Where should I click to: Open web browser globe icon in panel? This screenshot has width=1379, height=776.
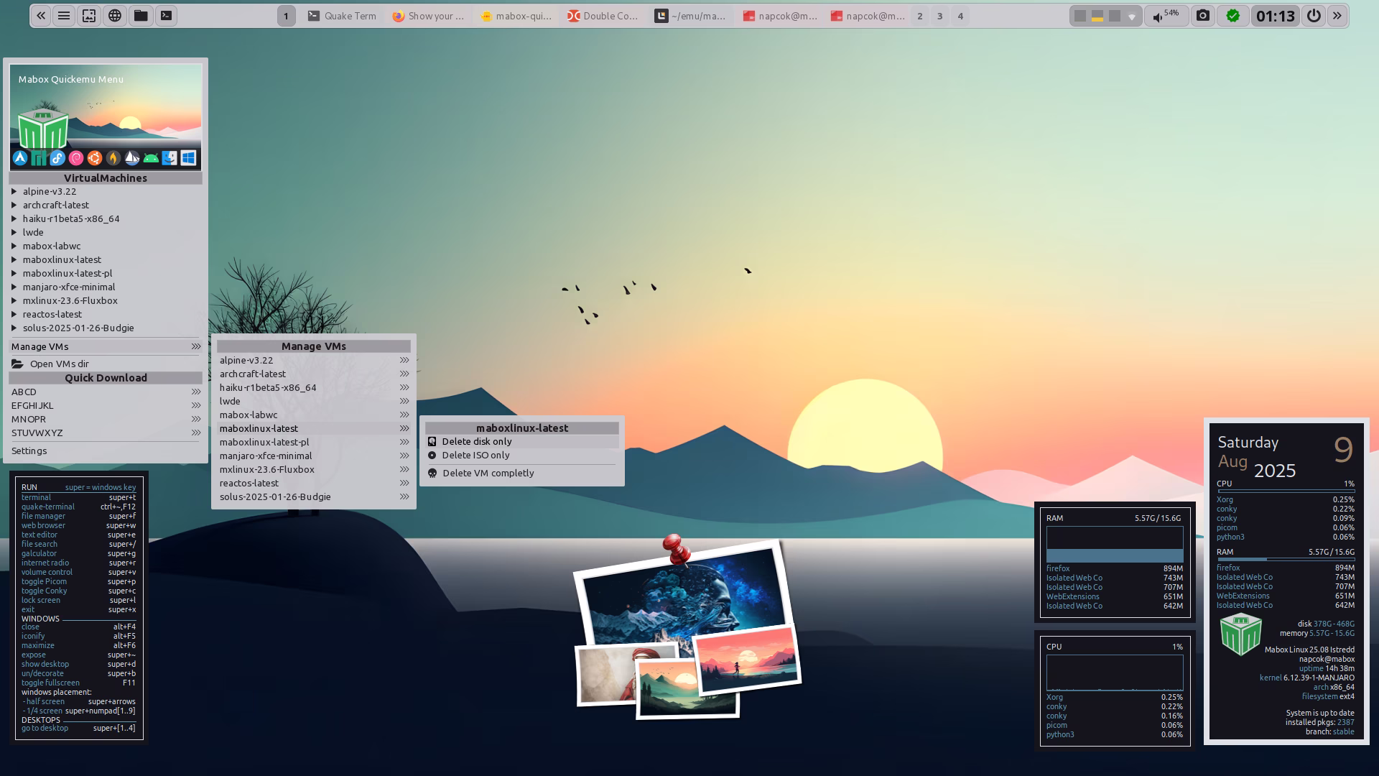(x=115, y=16)
